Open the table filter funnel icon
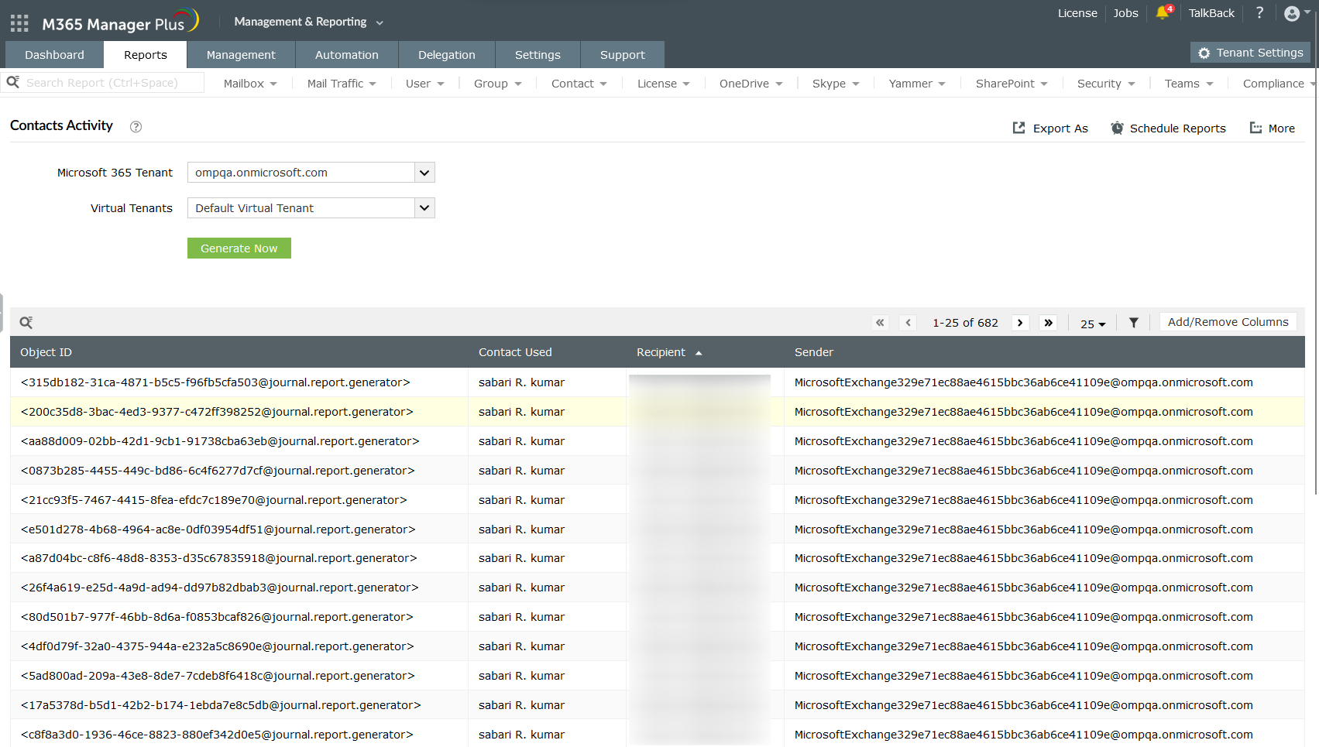 click(x=1133, y=323)
